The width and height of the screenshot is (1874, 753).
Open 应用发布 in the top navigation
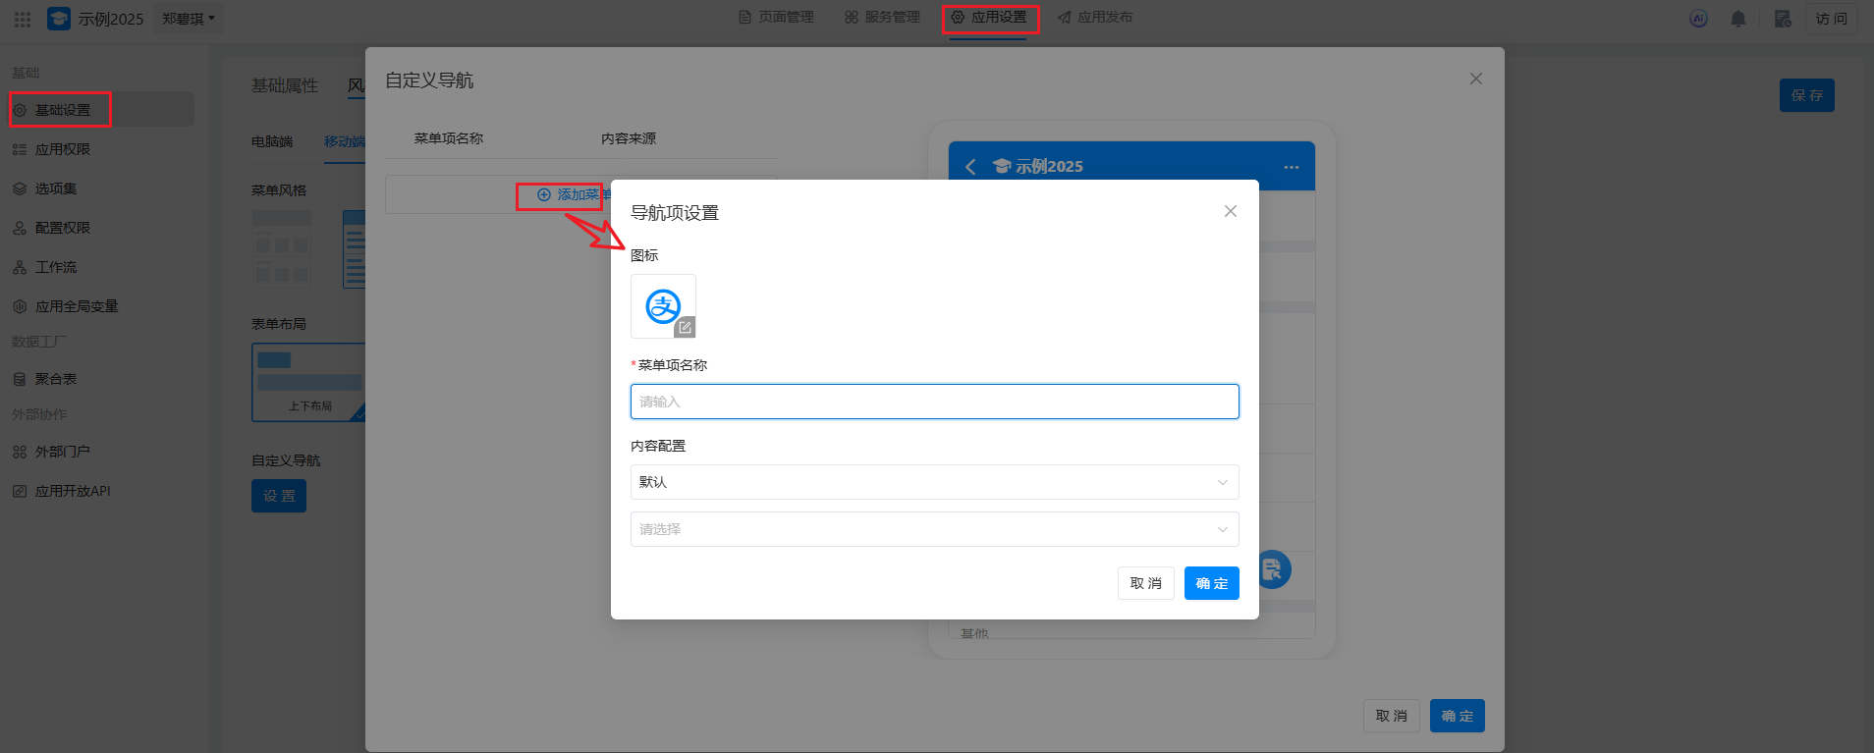(1095, 18)
